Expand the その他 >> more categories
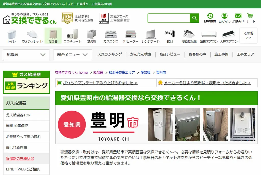Image resolution: width=261 pixels, height=175 pixels. point(248,35)
